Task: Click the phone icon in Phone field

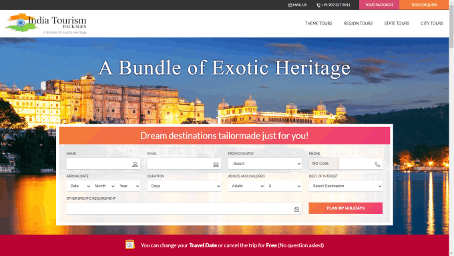Action: 378,164
